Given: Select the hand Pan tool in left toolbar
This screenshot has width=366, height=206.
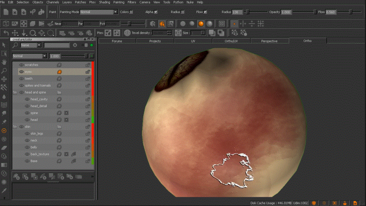Looking at the screenshot, I should pos(4,62).
